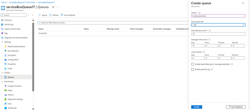Refresh the queues list

click(54, 15)
